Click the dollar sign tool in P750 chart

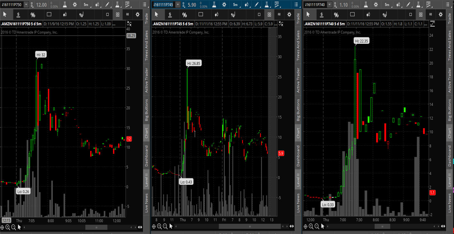point(19,15)
